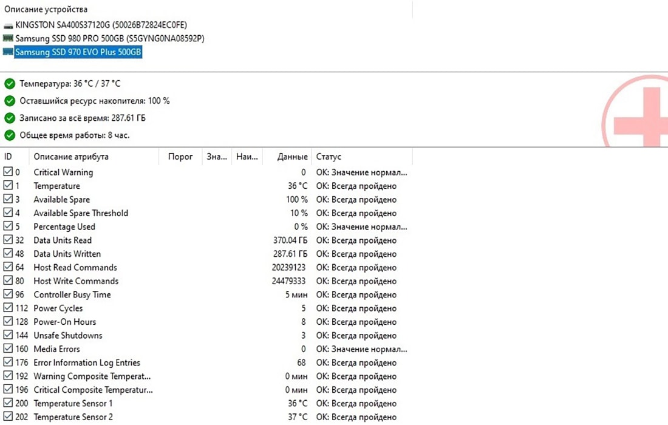Click green check icon beside Общее время работы
The height and width of the screenshot is (425, 668).
(x=9, y=135)
